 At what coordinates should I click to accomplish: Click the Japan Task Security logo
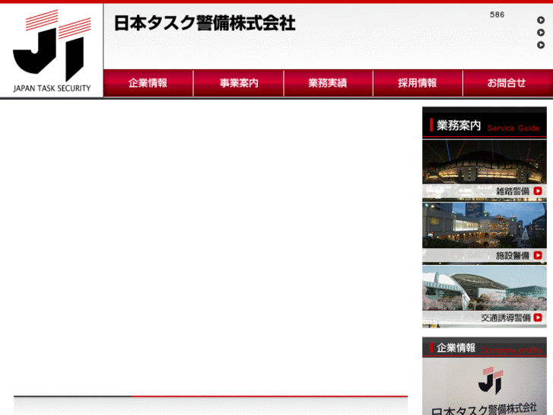[52, 51]
